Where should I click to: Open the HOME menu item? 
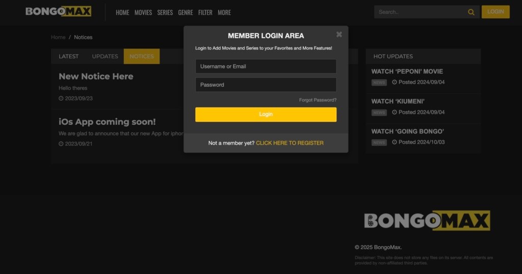[122, 13]
